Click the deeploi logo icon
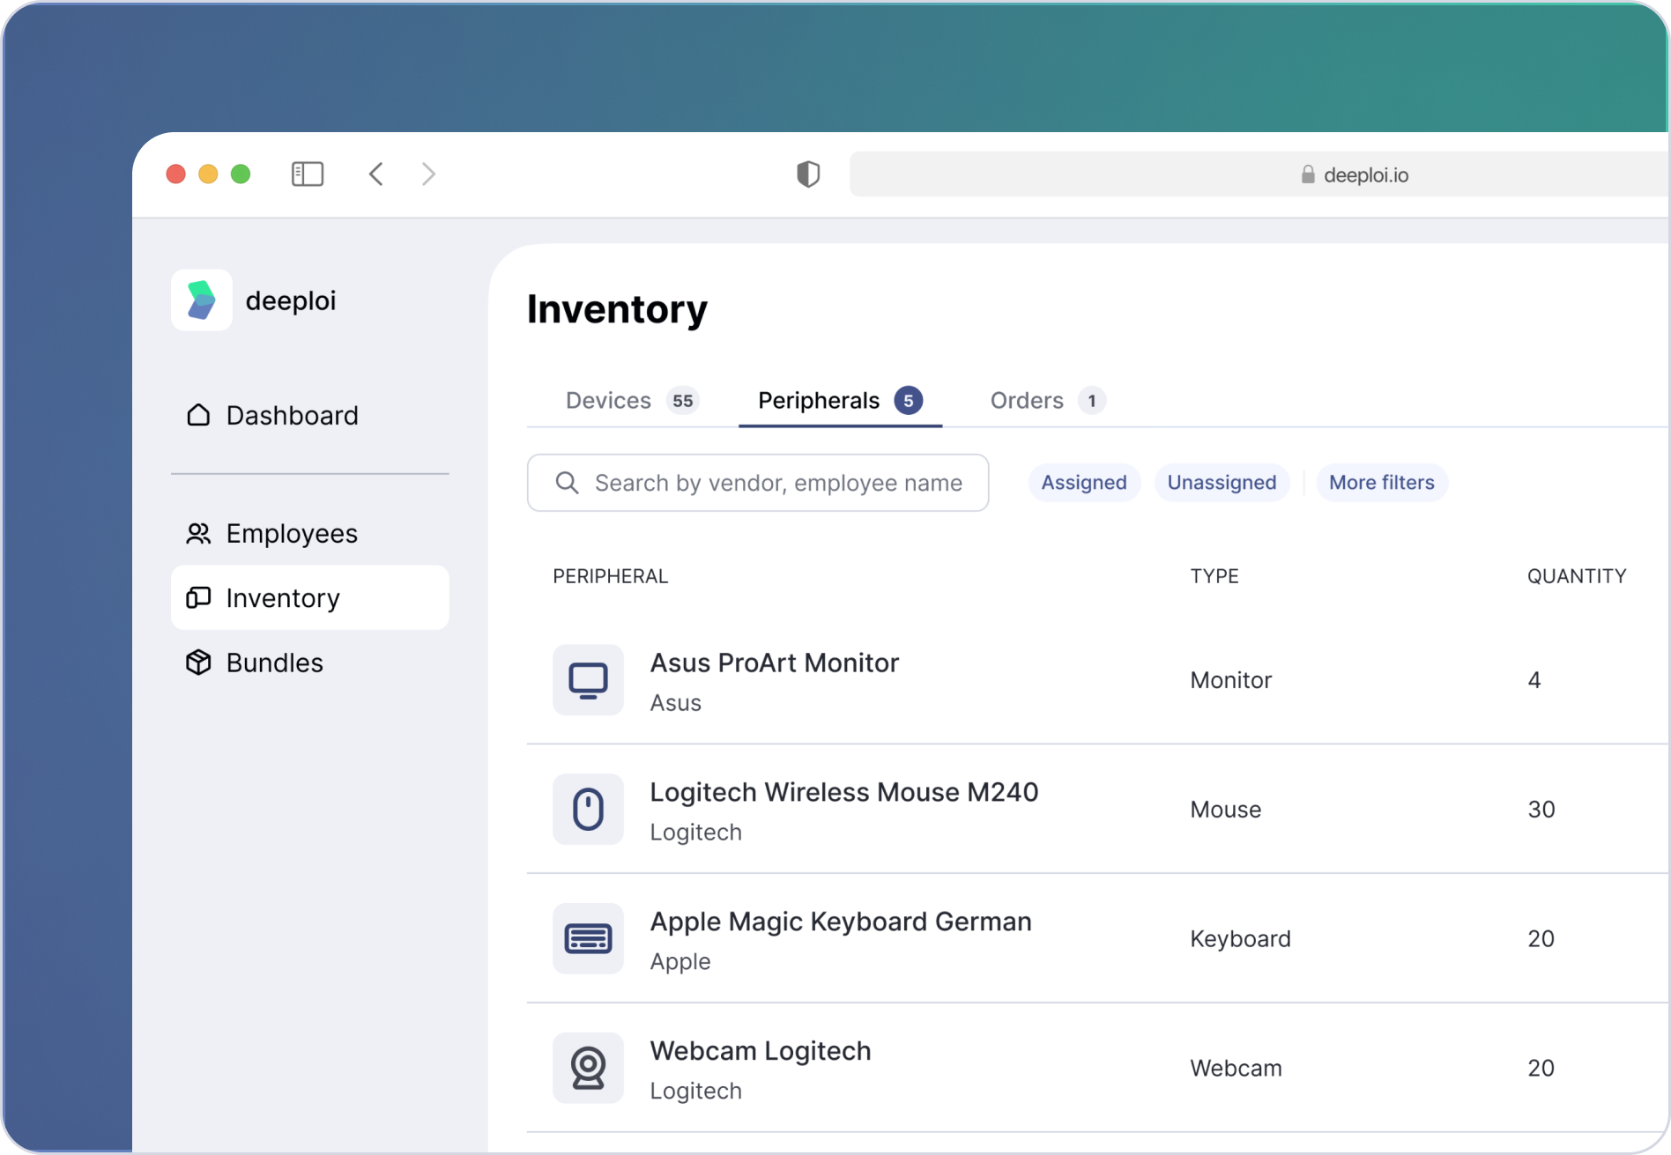 pyautogui.click(x=202, y=300)
